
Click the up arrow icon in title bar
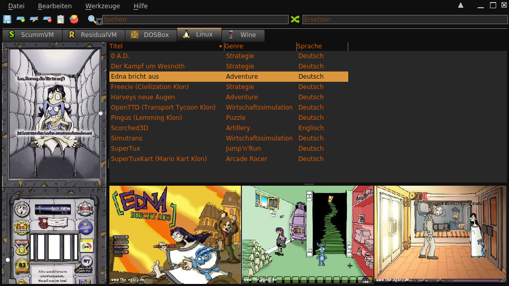point(461,5)
